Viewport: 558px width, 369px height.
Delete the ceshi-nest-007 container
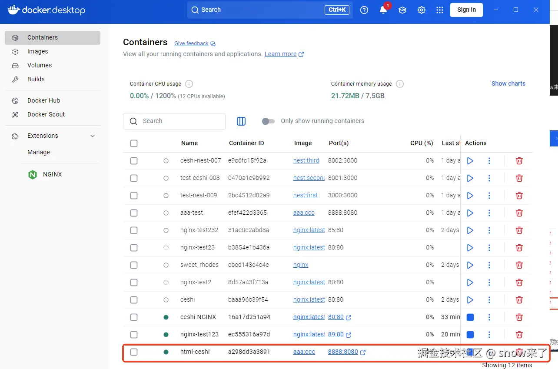(x=519, y=161)
